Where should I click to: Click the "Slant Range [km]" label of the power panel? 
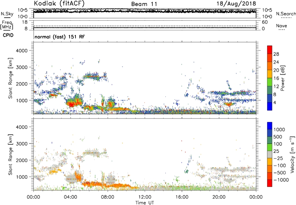10,78
